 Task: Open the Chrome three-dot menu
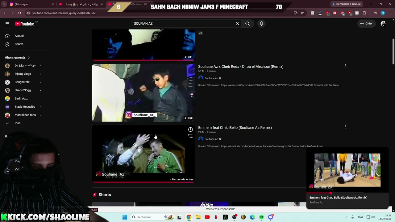click(x=390, y=13)
